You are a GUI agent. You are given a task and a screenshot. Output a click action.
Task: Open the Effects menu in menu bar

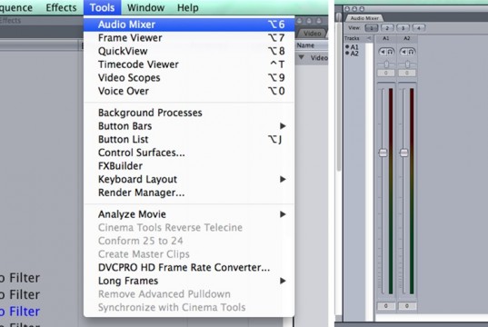pos(61,7)
